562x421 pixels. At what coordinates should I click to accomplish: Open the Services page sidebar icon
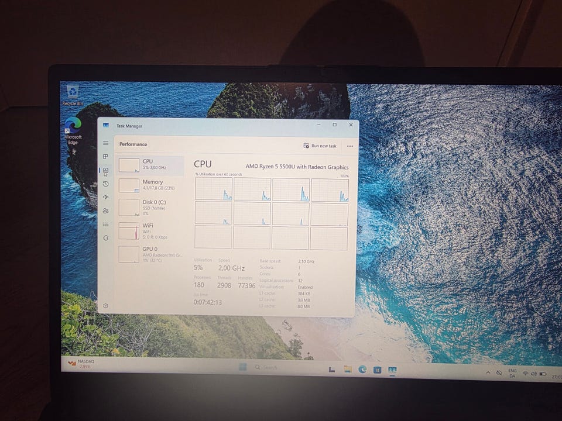(x=106, y=238)
